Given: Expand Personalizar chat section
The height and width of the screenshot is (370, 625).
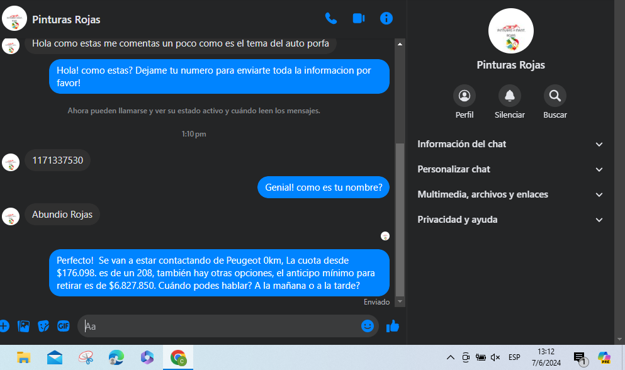Looking at the screenshot, I should coord(510,169).
